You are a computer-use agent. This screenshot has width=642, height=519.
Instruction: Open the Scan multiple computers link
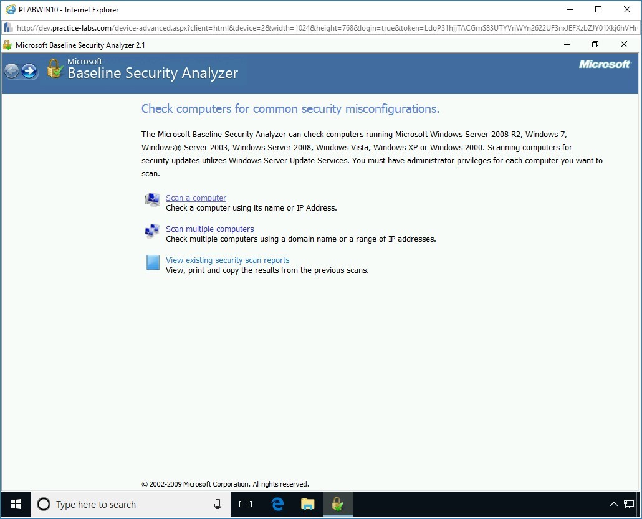coord(209,229)
